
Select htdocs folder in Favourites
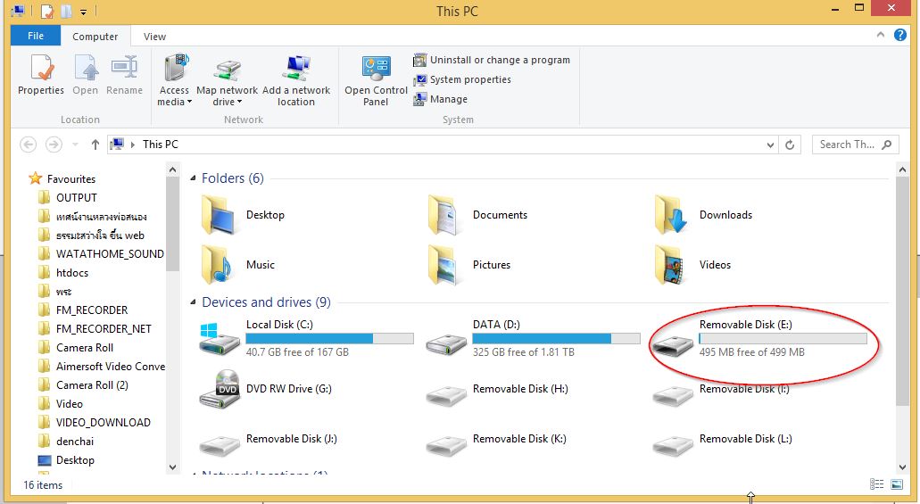[71, 273]
